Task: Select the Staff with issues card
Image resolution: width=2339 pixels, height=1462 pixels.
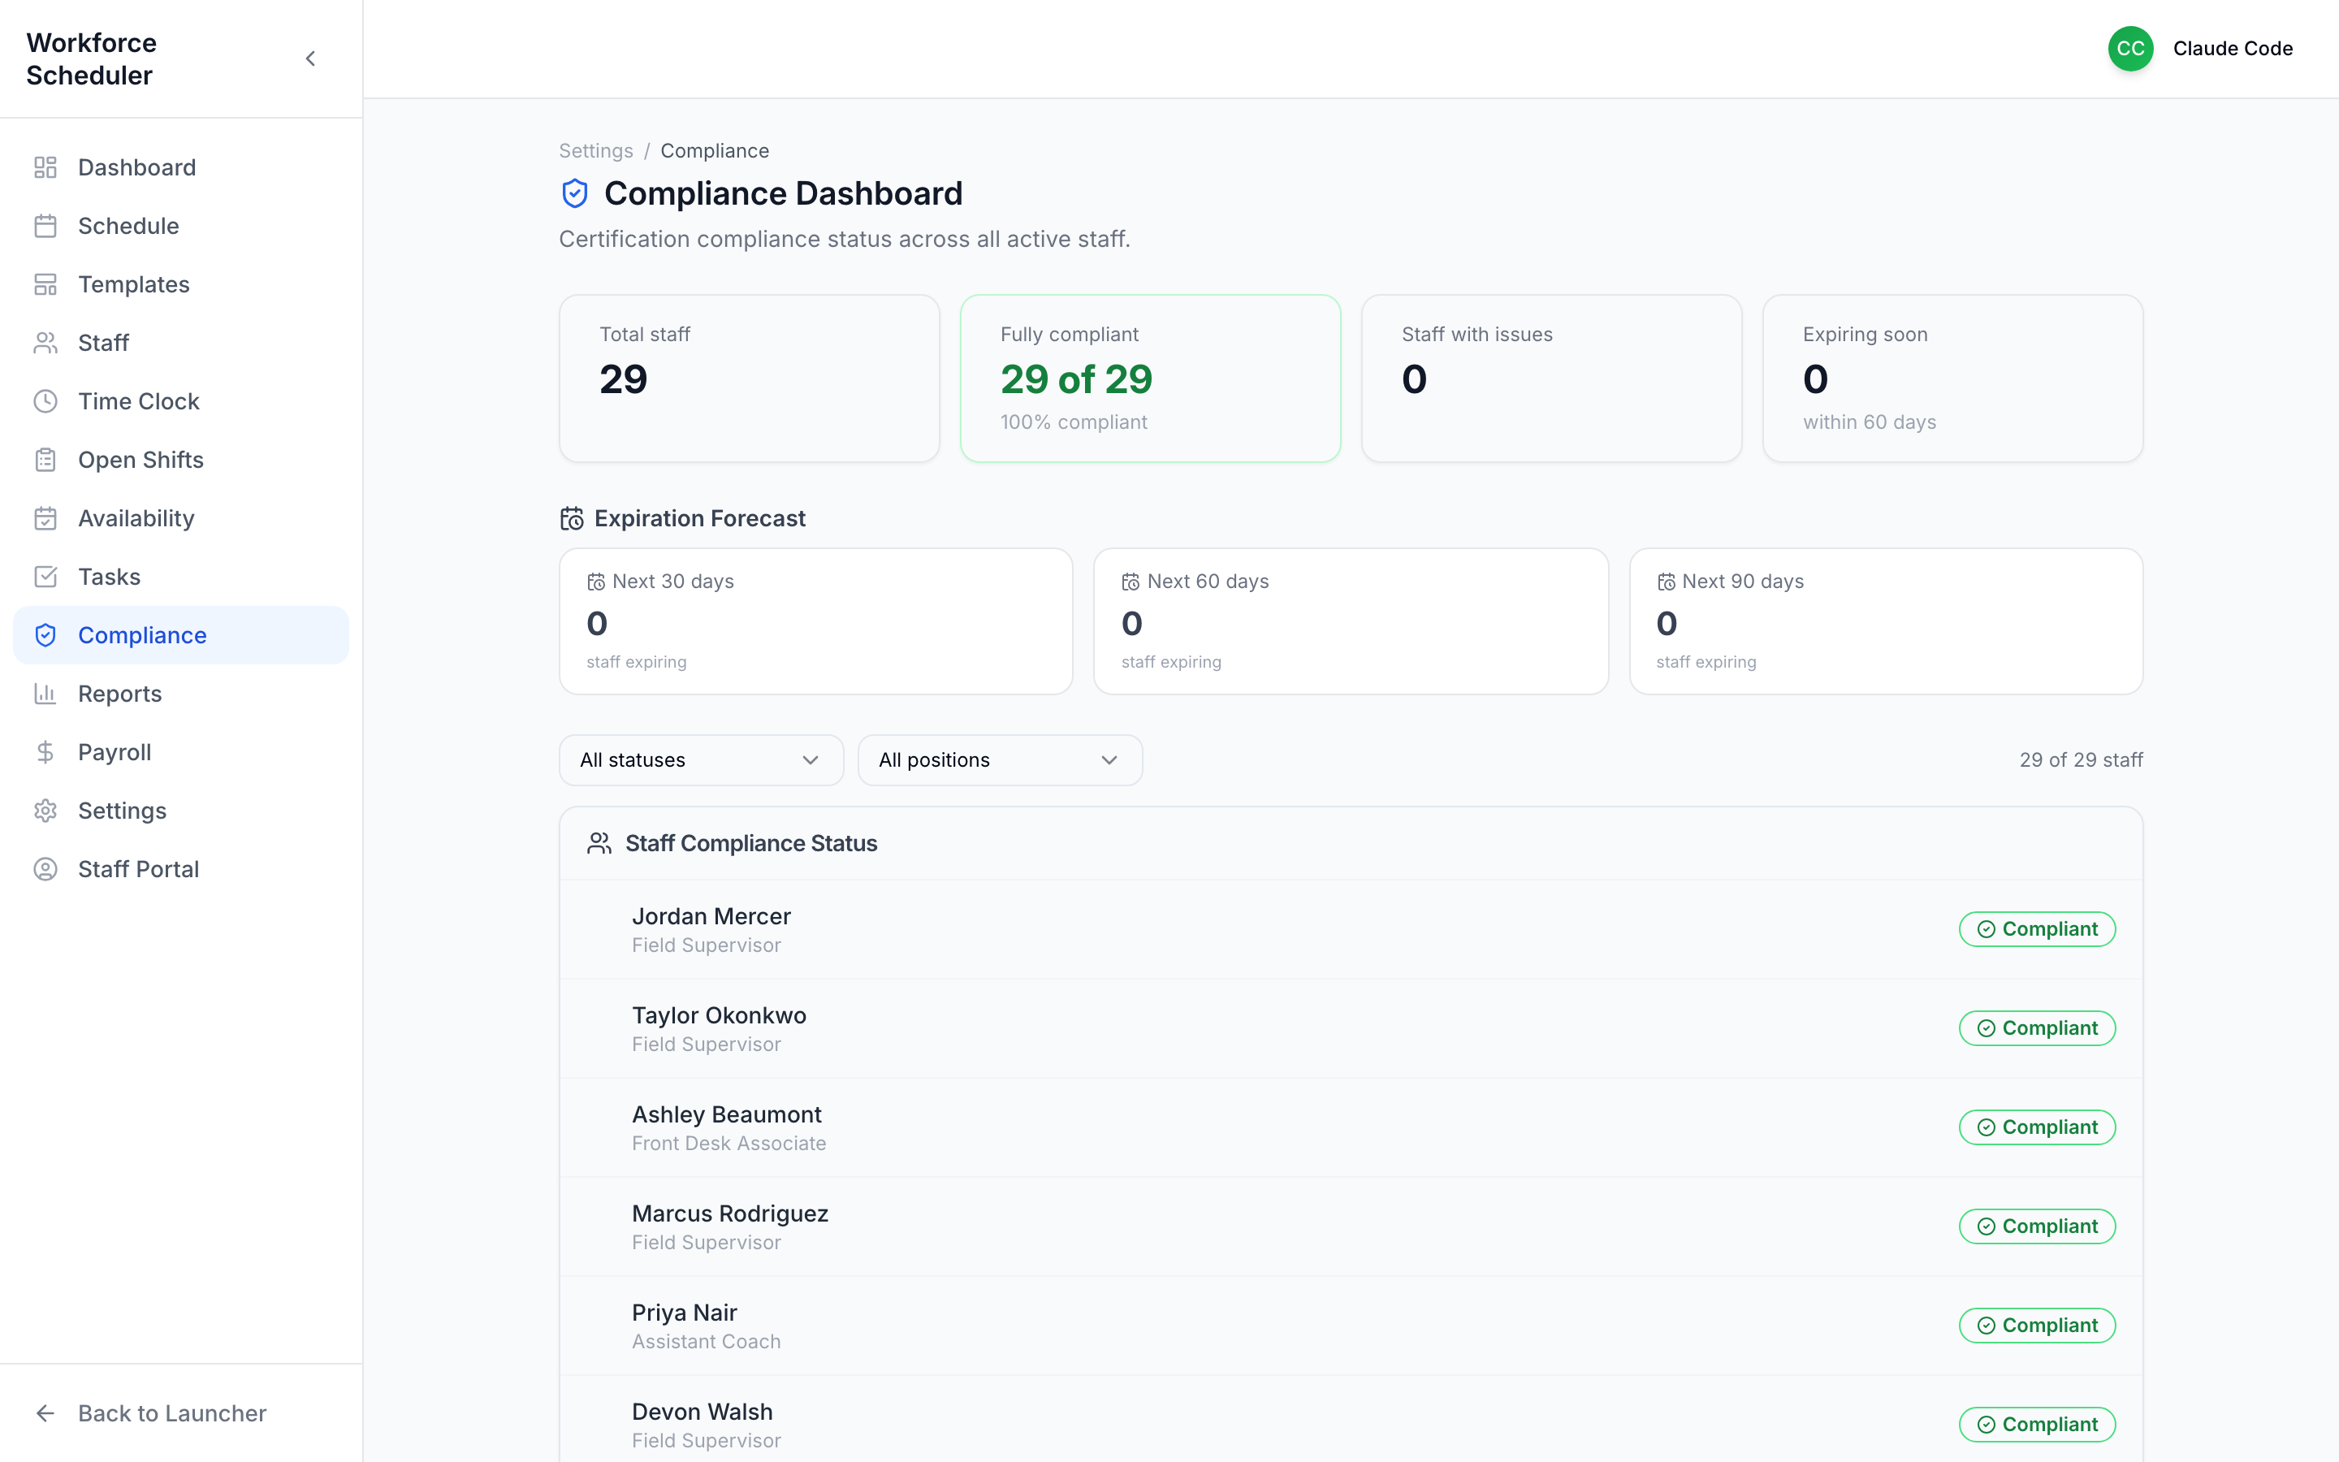Action: point(1551,378)
